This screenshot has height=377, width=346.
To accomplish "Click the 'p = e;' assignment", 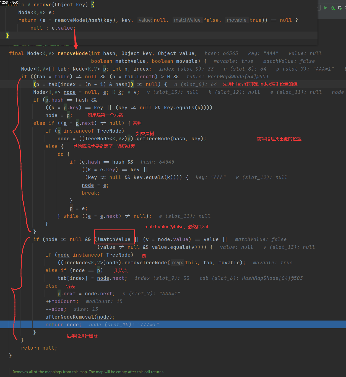I will [79, 208].
